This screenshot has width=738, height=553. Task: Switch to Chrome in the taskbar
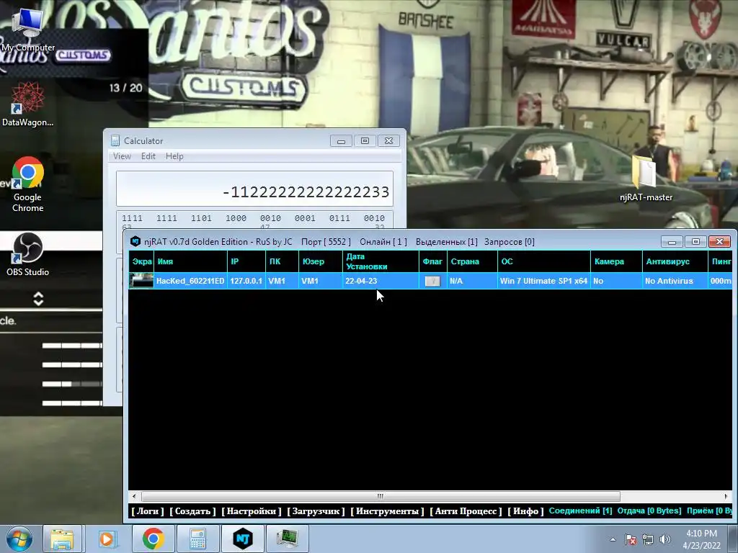(153, 539)
